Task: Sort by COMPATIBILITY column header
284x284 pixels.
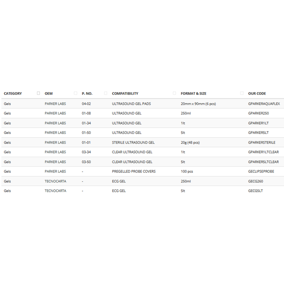Action: point(125,93)
